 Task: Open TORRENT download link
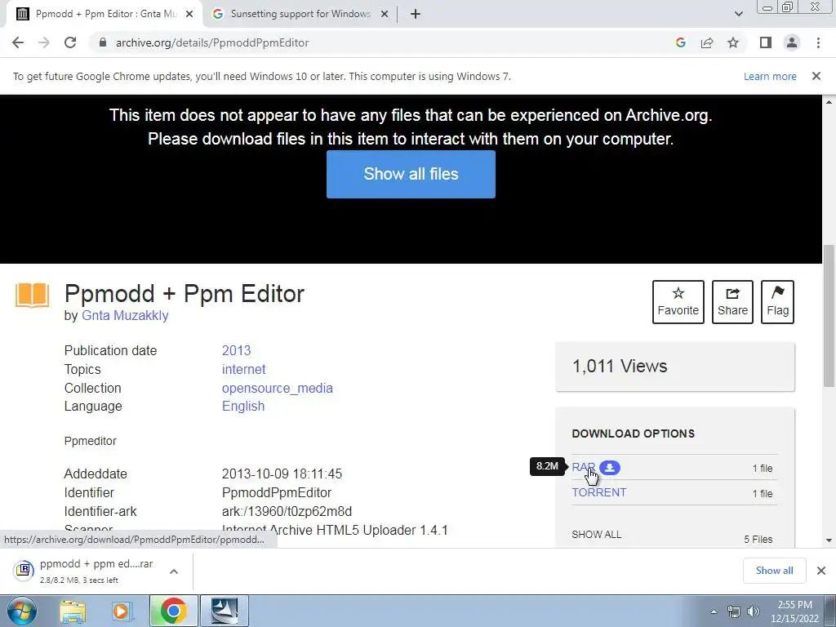(x=598, y=492)
